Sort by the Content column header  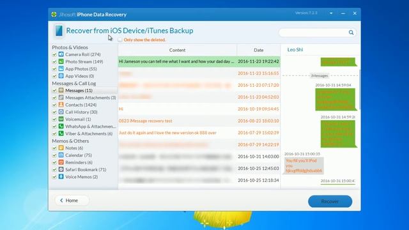point(178,50)
